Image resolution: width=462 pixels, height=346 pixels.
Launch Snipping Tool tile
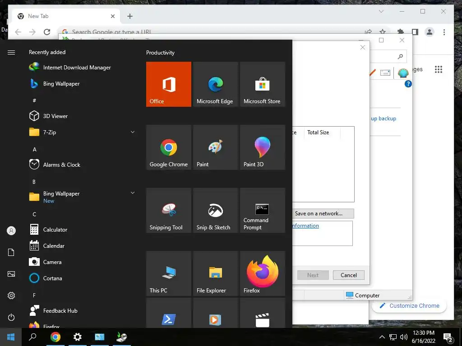pos(169,210)
